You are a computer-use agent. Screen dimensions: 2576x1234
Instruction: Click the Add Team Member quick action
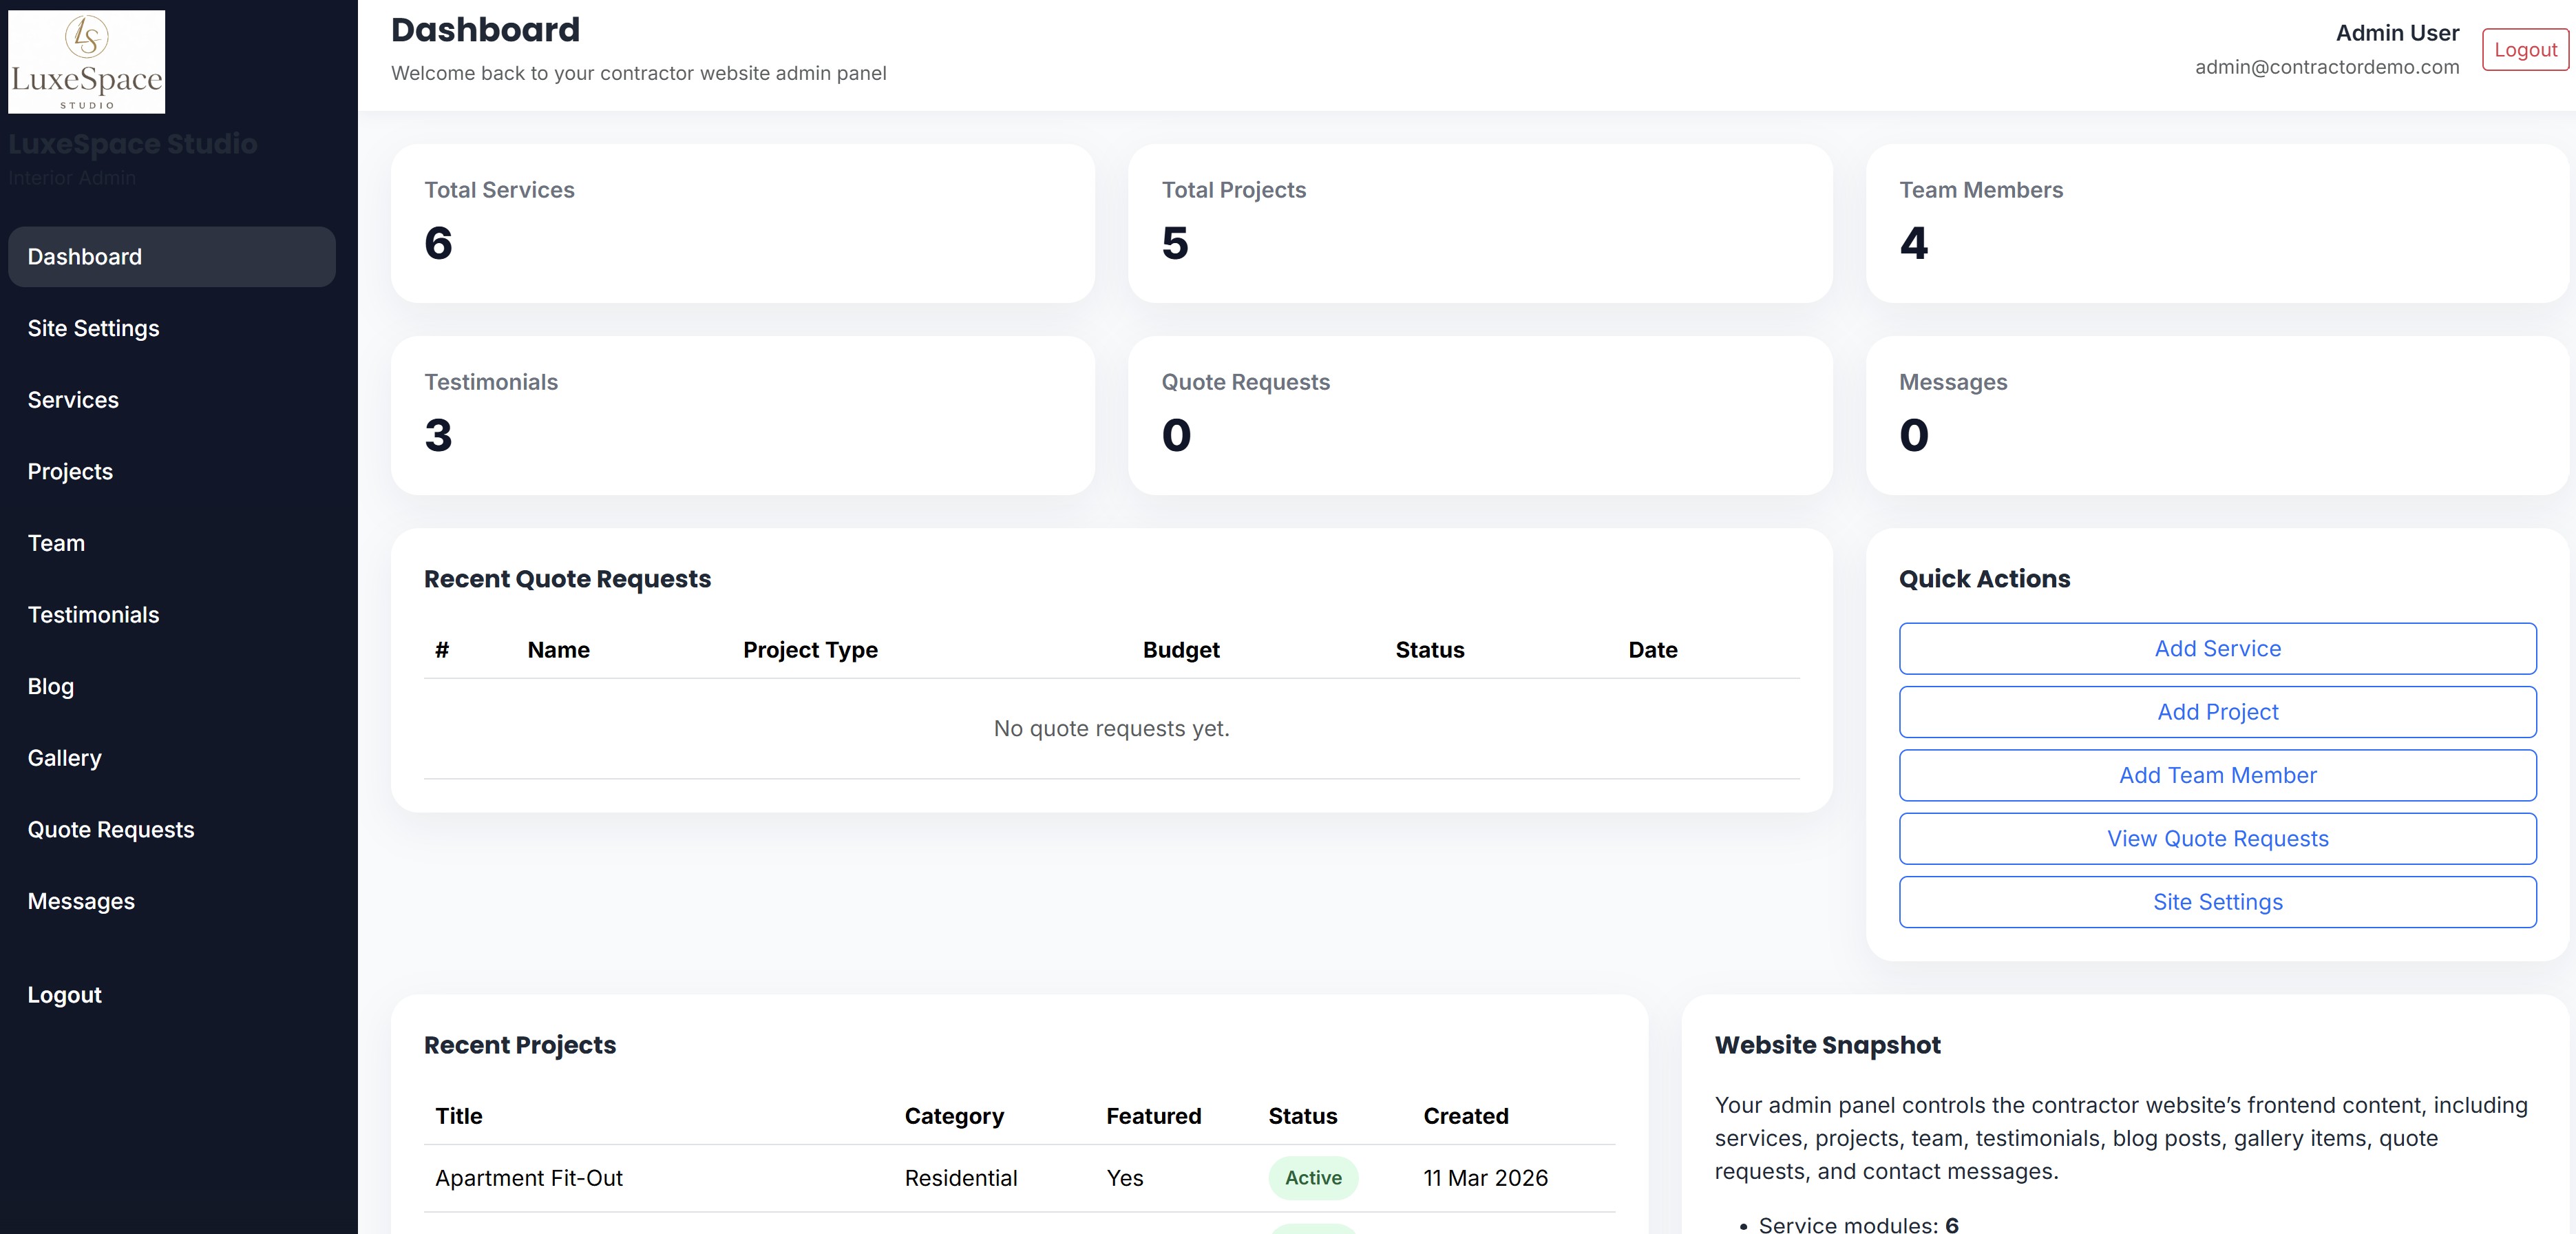2217,775
